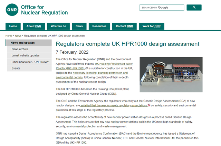Open the About ONR menu

pos(34,26)
